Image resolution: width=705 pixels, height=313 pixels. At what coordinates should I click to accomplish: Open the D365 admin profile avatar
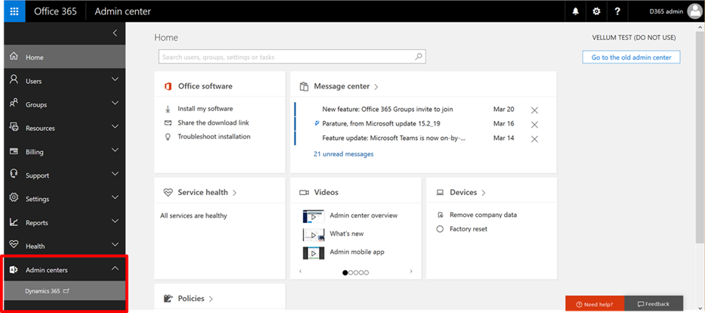pyautogui.click(x=694, y=11)
